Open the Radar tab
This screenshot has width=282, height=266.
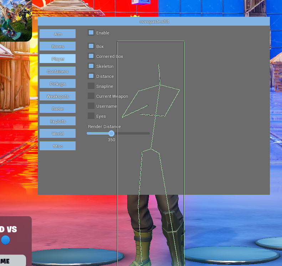tap(57, 109)
